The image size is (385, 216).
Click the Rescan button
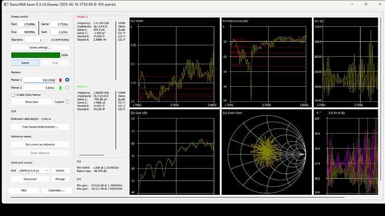(x=60, y=170)
